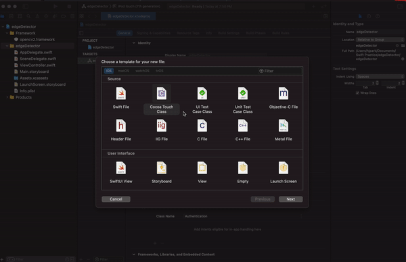
Task: Open the General tab in project editor
Action: 125,33
